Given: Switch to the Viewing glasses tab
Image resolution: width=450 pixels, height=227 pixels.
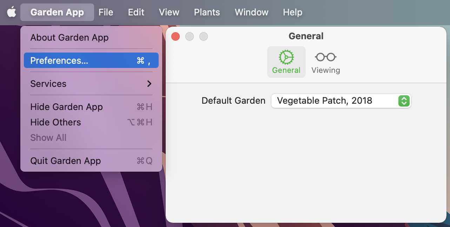Looking at the screenshot, I should coord(325,62).
